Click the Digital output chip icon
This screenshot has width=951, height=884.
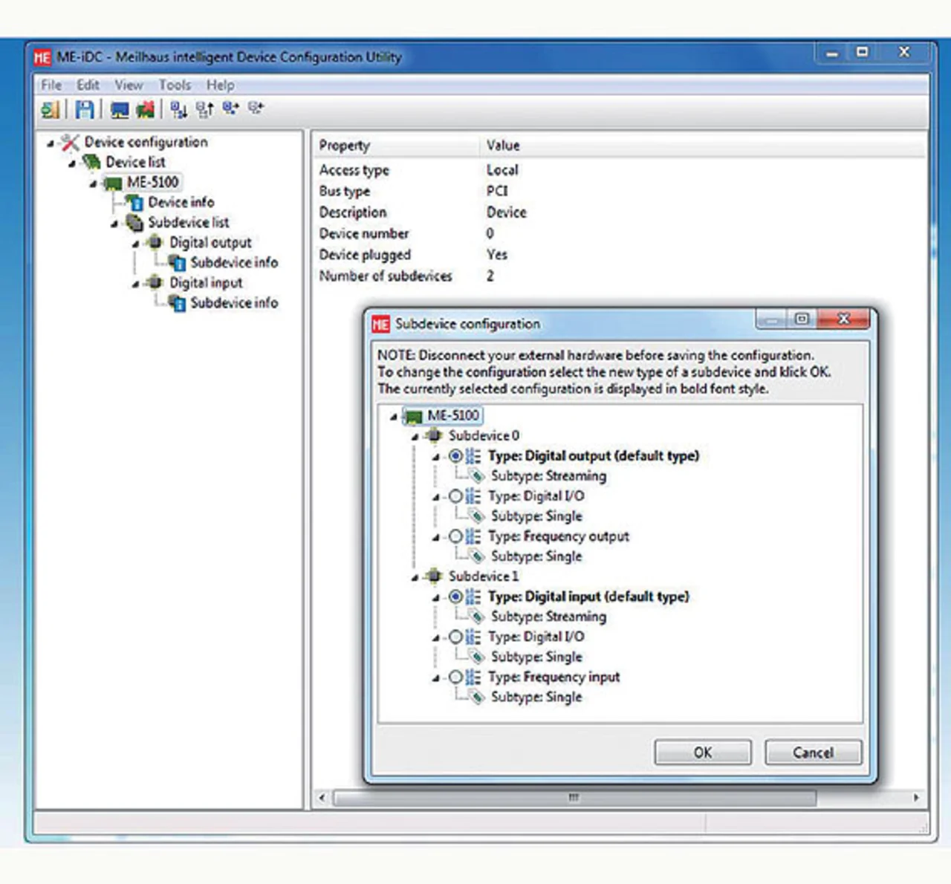point(155,242)
